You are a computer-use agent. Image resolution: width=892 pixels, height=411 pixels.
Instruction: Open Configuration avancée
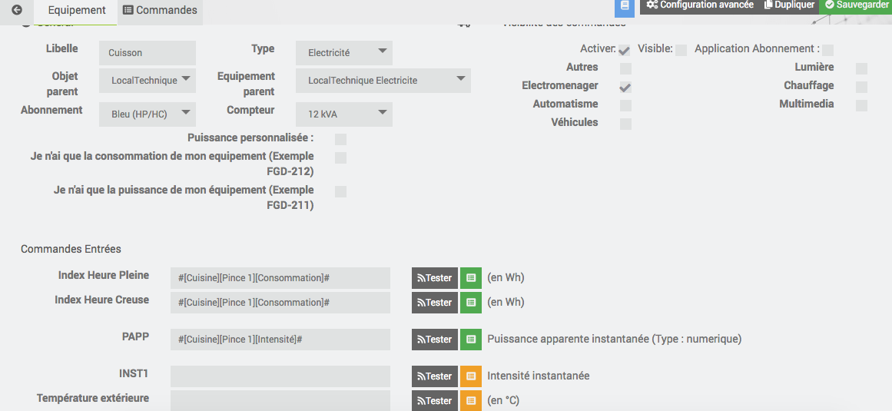699,5
